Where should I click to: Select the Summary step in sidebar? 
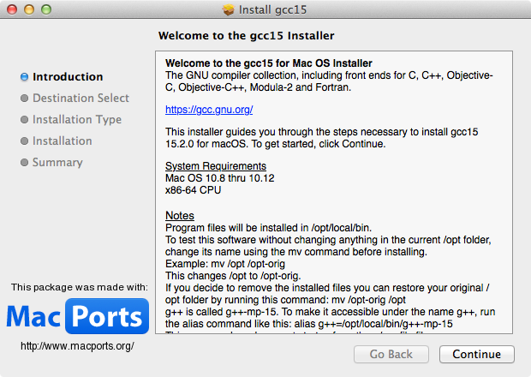57,162
